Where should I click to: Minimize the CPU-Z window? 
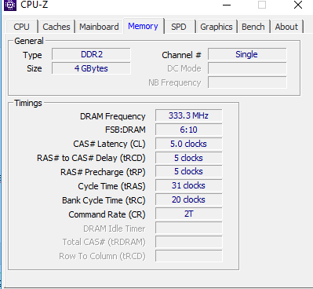click(x=227, y=5)
